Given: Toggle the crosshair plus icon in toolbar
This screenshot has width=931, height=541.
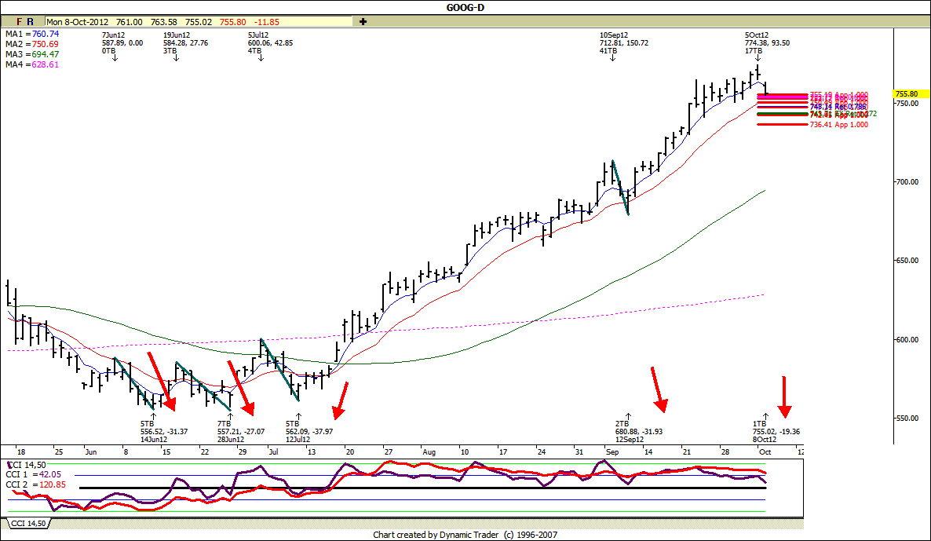Looking at the screenshot, I should tap(363, 21).
